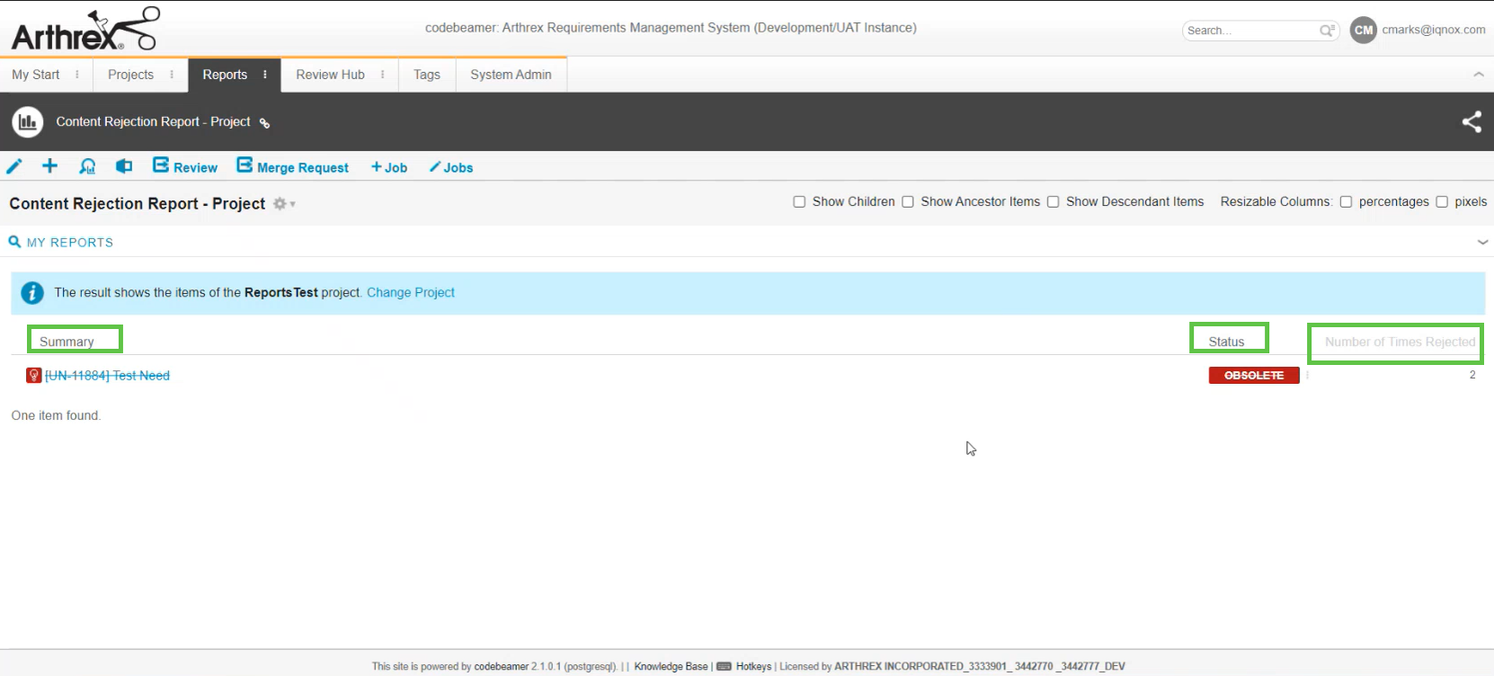This screenshot has height=676, width=1494.
Task: Click the blue plus add icon
Action: coord(49,166)
